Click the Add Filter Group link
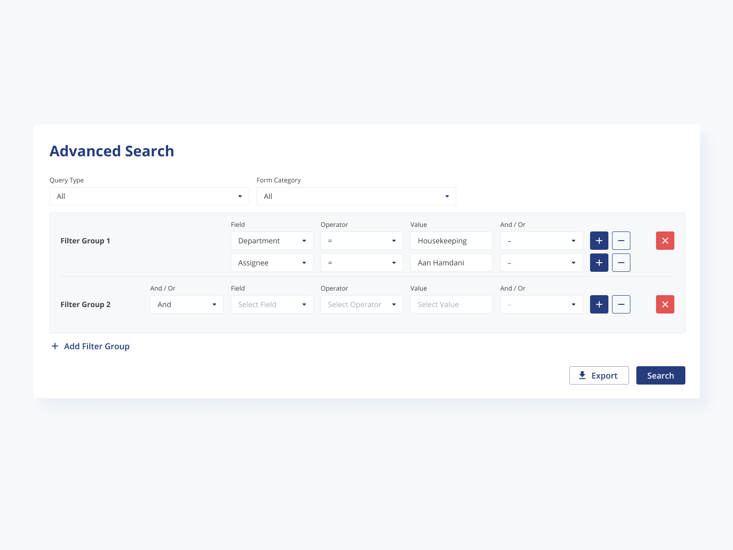733x550 pixels. point(96,346)
